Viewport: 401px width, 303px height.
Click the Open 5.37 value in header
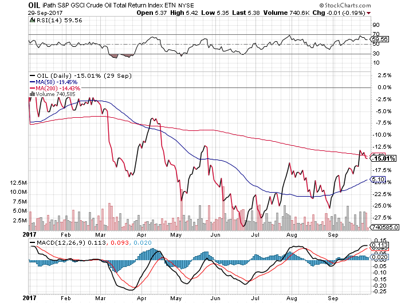coord(152,13)
